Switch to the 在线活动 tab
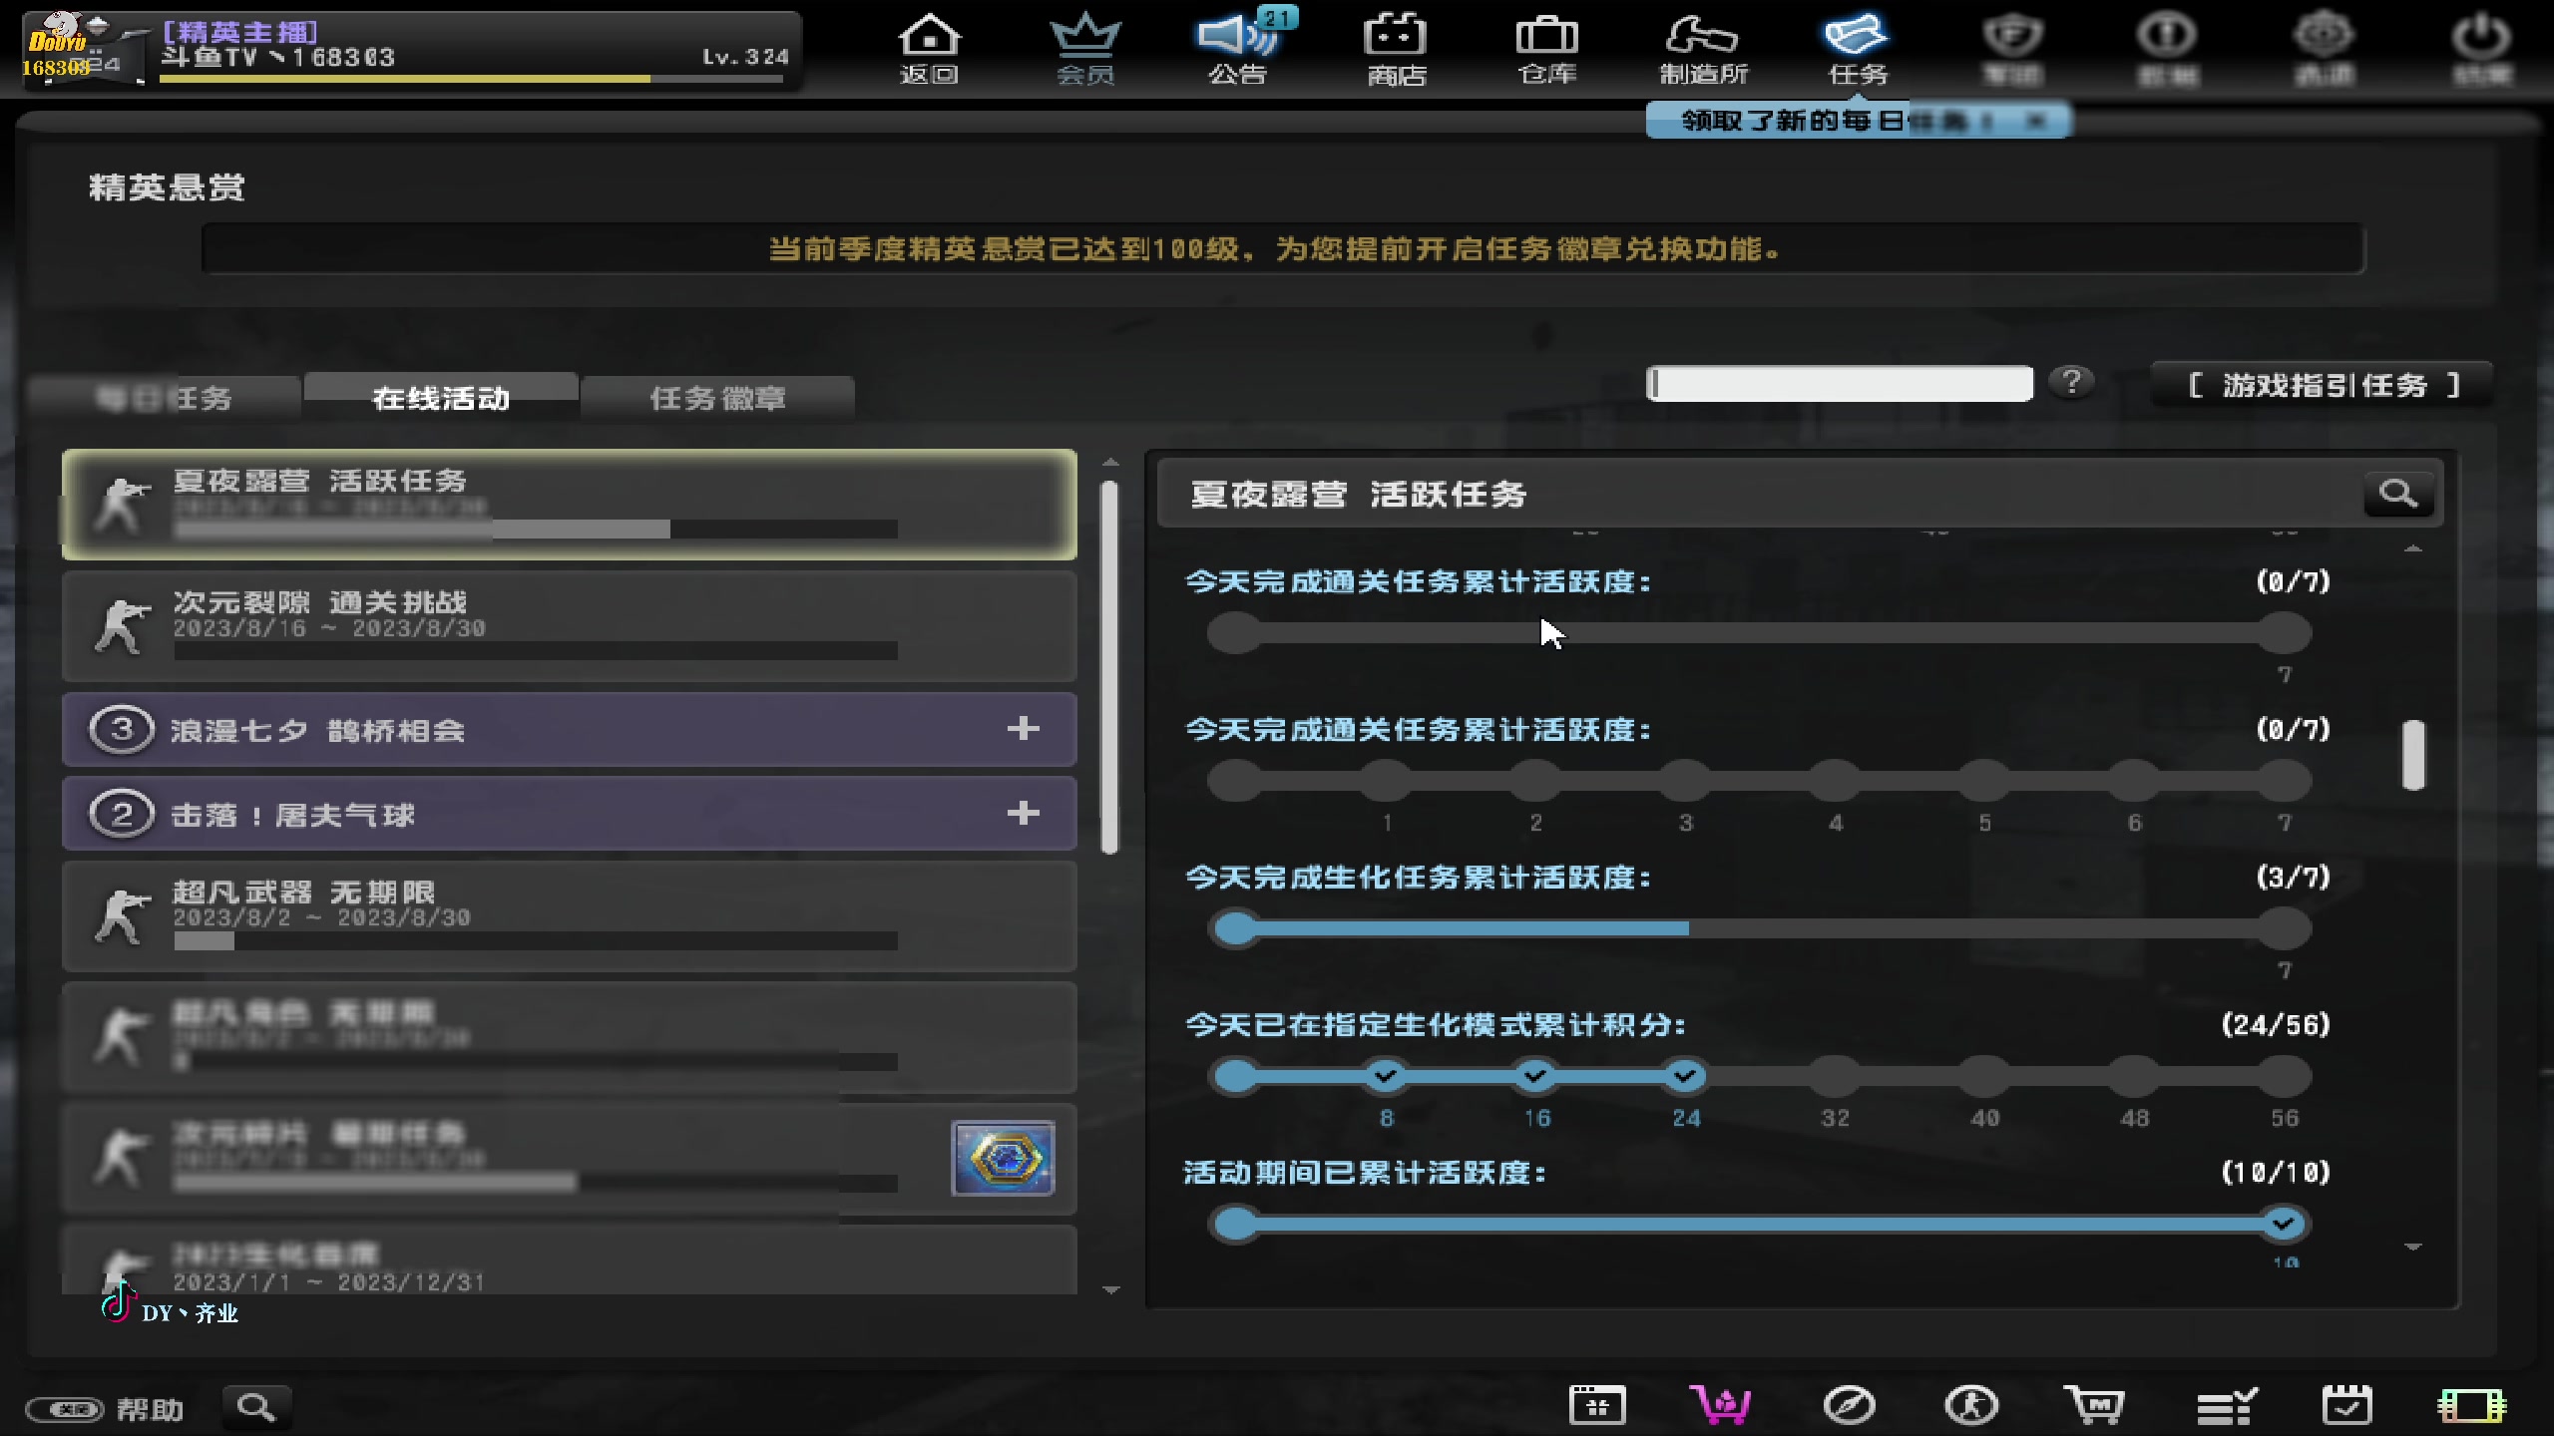Viewport: 2554px width, 1436px height. (x=441, y=398)
